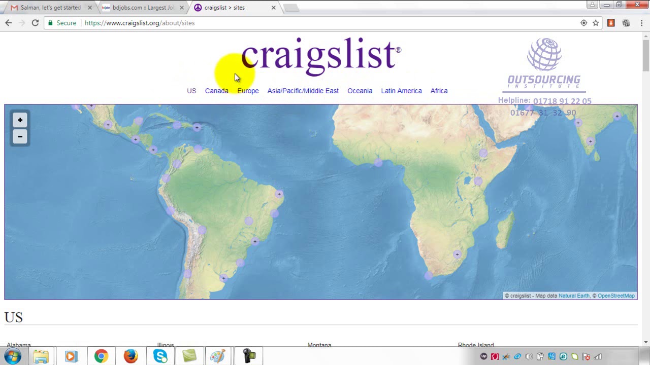Zoom in on the map with the plus button

pos(20,120)
